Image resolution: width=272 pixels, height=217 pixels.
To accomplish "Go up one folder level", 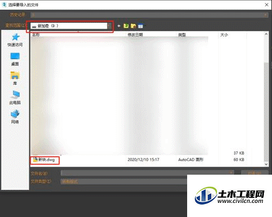I will (126, 26).
